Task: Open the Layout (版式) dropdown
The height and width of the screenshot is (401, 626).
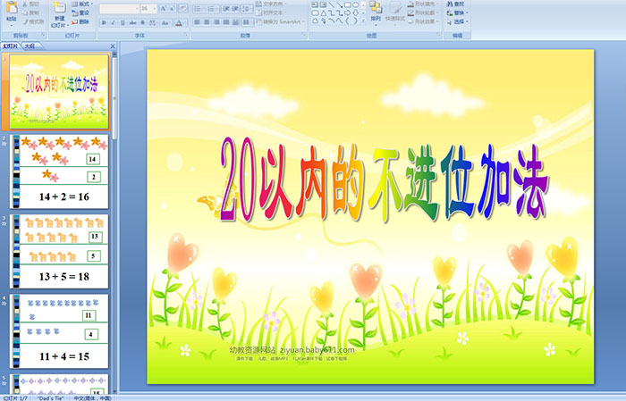Action: [82, 4]
